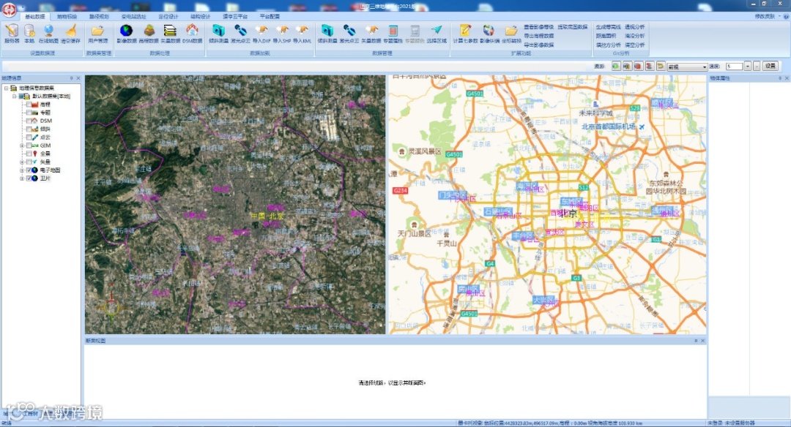The image size is (791, 427).
Task: Pin the 地理信息 panel
Action: pyautogui.click(x=71, y=78)
